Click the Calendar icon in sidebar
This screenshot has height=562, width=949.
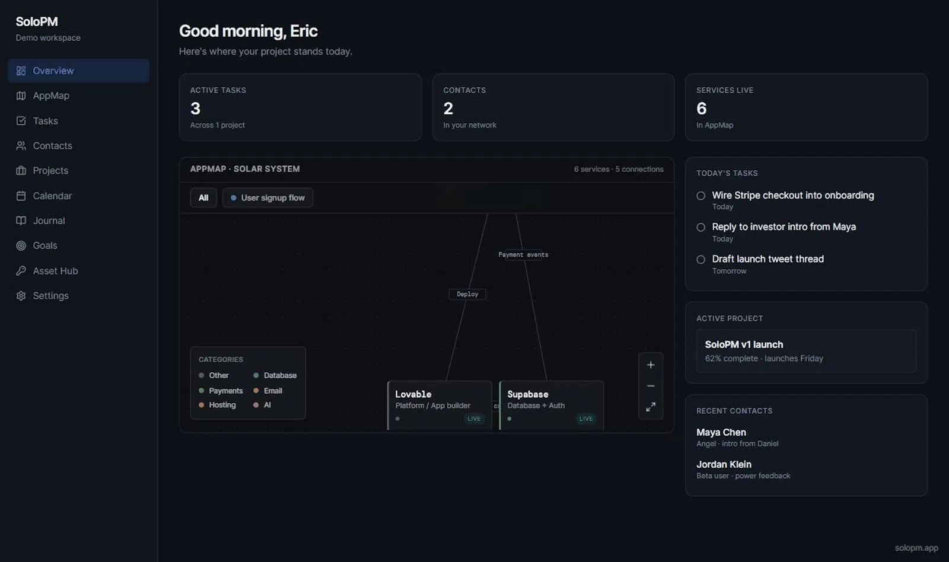[21, 196]
